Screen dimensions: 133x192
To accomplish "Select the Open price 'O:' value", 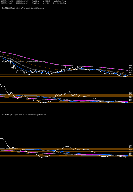I will point(36,1).
